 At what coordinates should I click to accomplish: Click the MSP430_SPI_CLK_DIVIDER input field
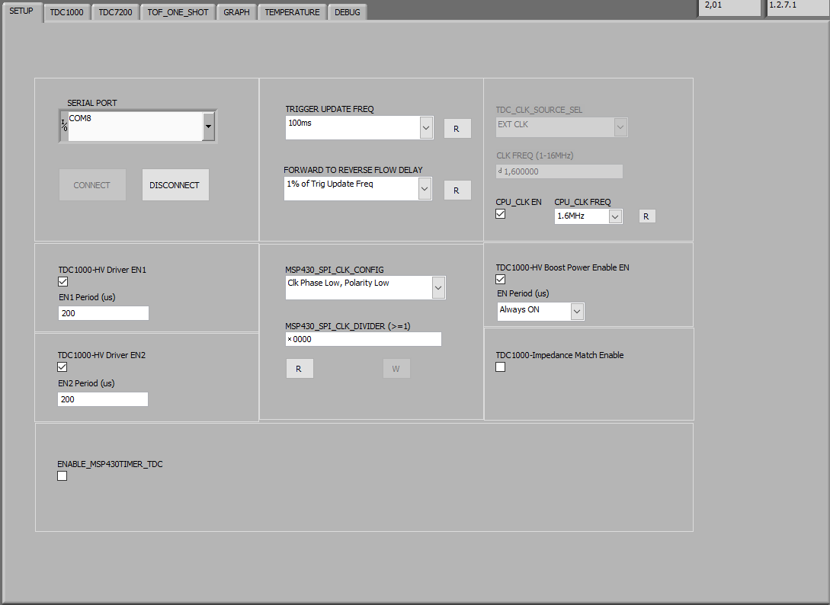(x=363, y=339)
